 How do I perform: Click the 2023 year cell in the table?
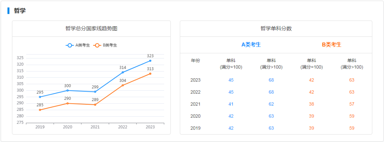(x=196, y=80)
